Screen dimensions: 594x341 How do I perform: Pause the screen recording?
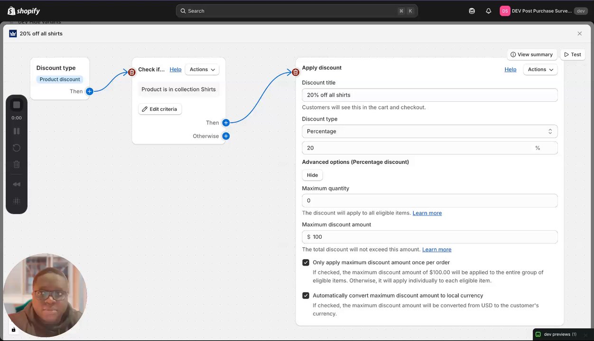pos(17,131)
